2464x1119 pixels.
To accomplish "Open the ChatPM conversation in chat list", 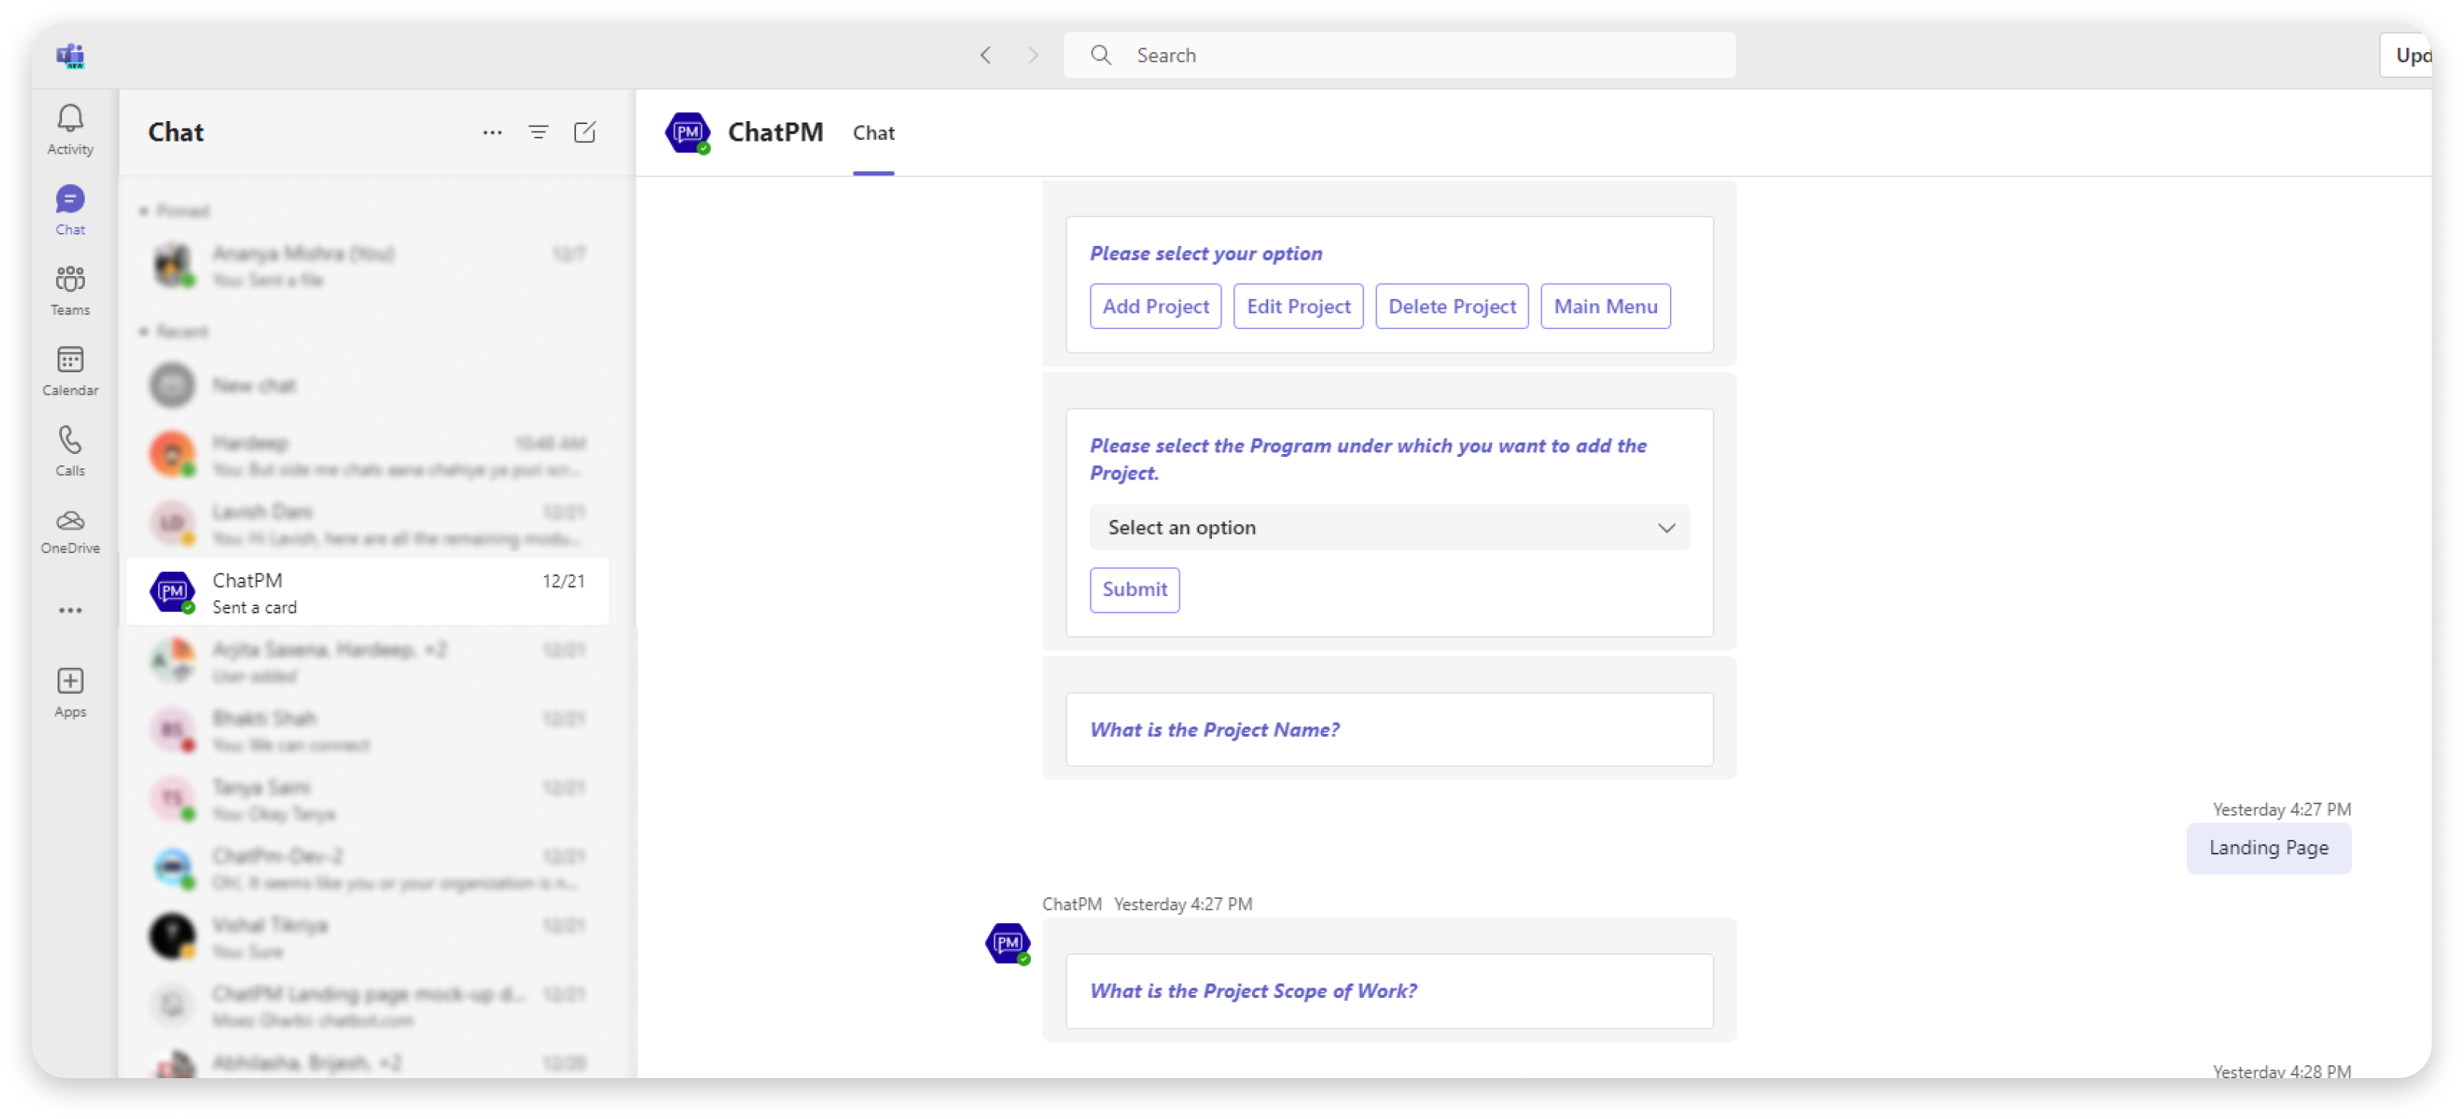I will [x=368, y=593].
